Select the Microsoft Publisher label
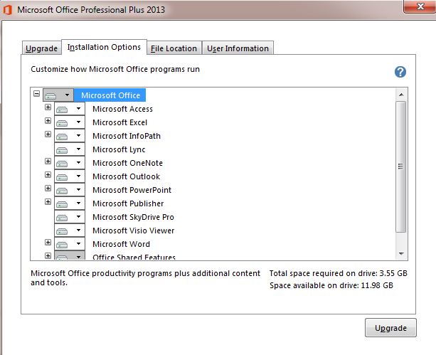Screen dimensions: 436x355 point(128,203)
